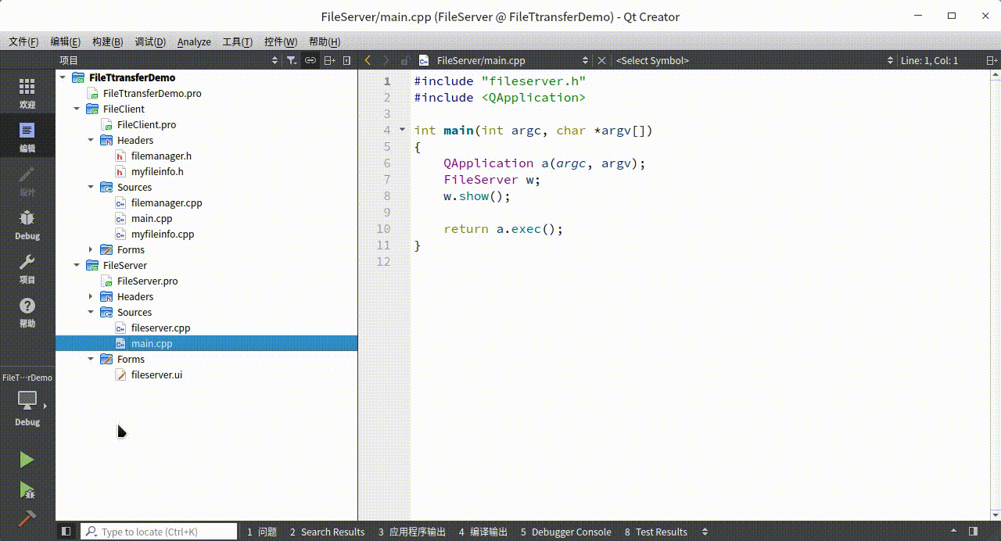Close the project side panel
1001x541 pixels.
[x=347, y=60]
